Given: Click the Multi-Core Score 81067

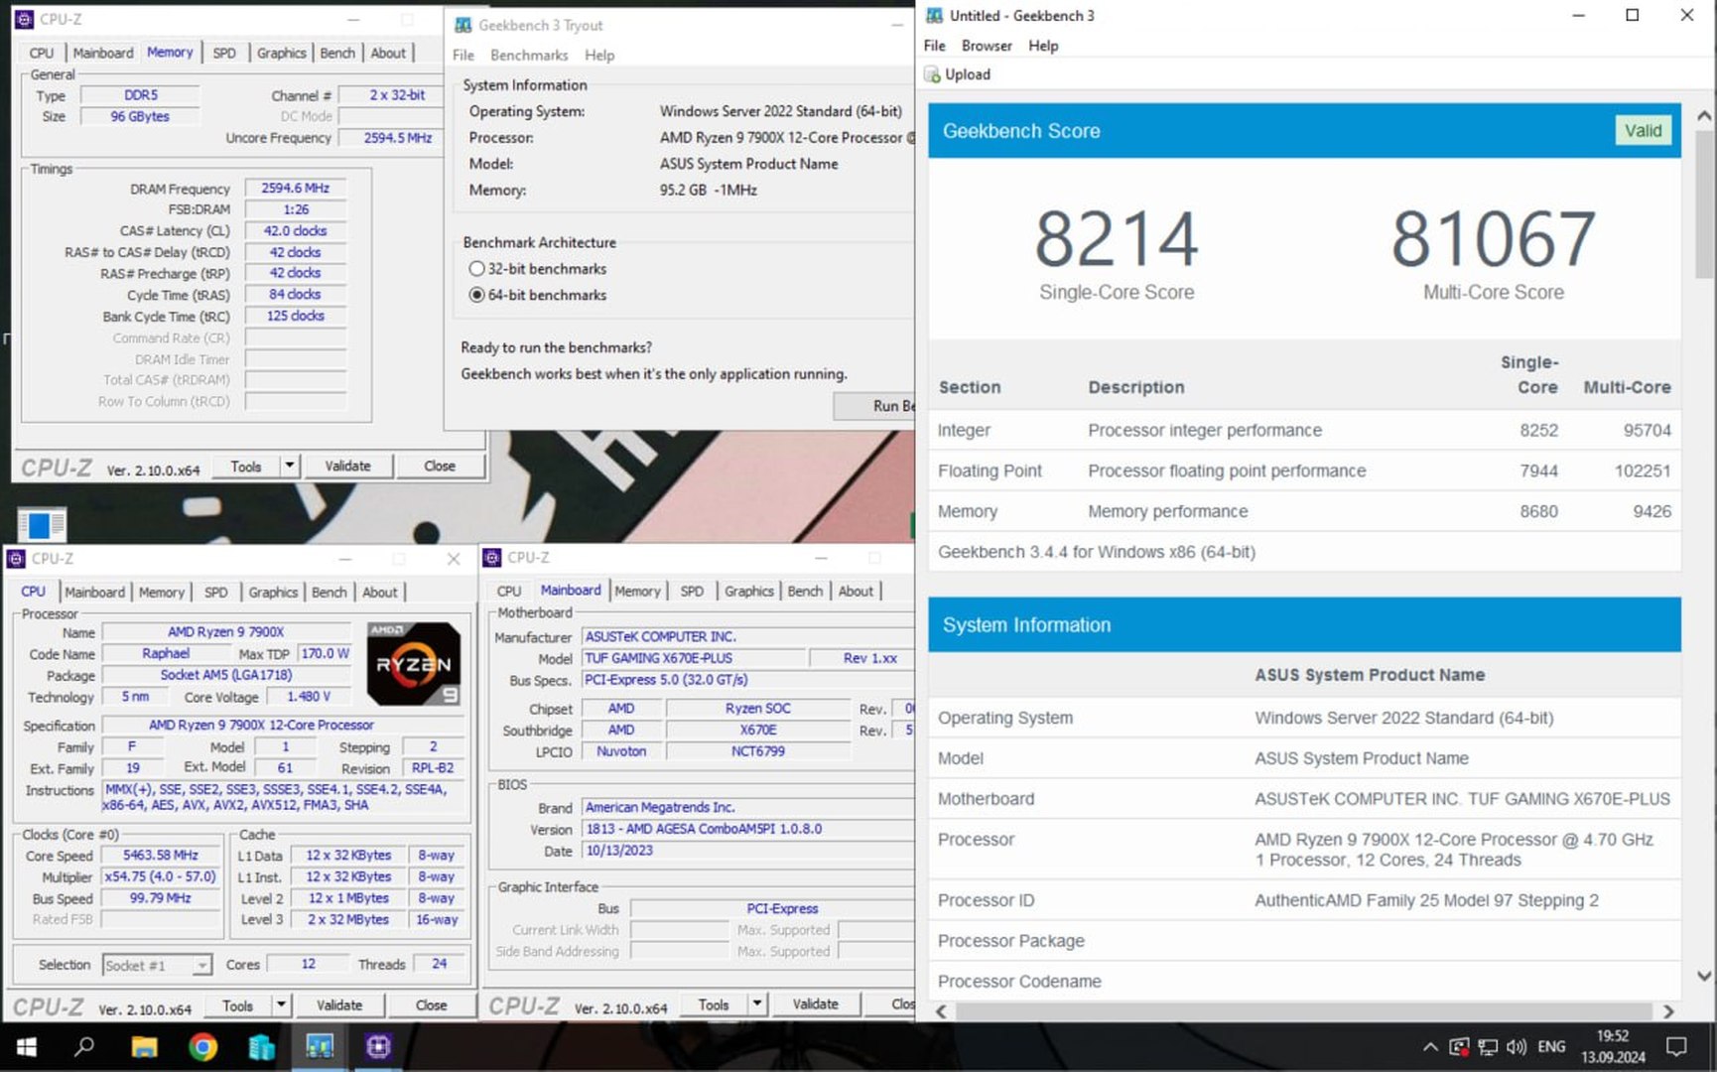Looking at the screenshot, I should click(1493, 238).
